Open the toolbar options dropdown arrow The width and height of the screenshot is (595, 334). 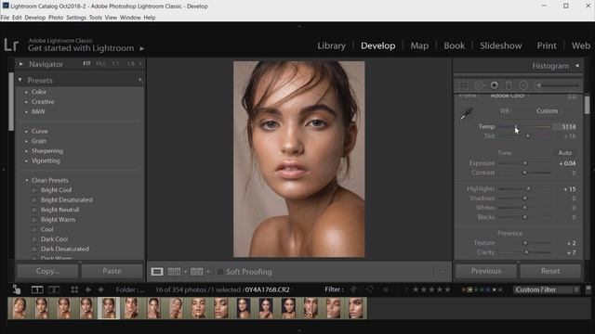pos(443,272)
